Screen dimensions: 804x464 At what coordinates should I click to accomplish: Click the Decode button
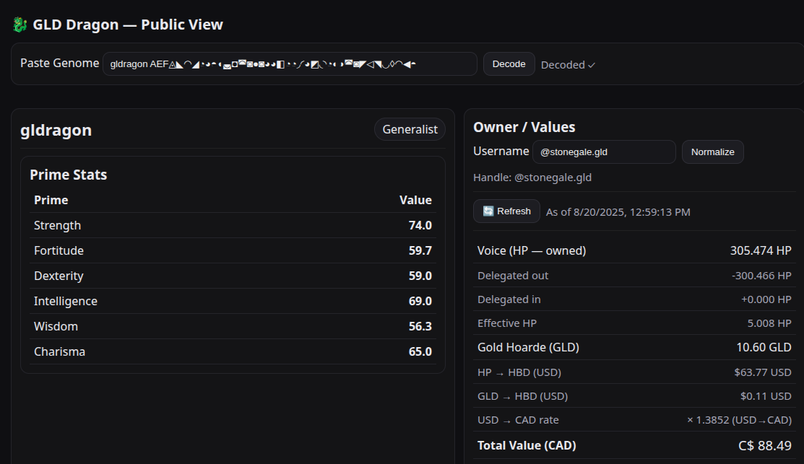tap(509, 64)
